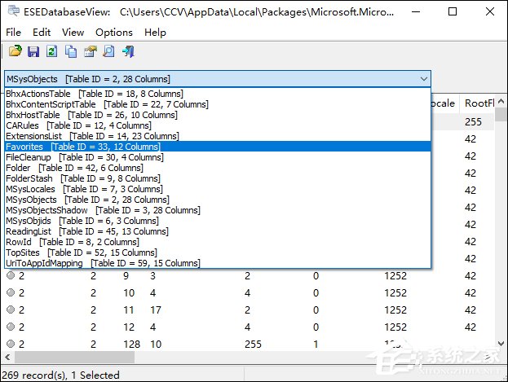The width and height of the screenshot is (508, 382).
Task: Open the Options menu
Action: [113, 33]
